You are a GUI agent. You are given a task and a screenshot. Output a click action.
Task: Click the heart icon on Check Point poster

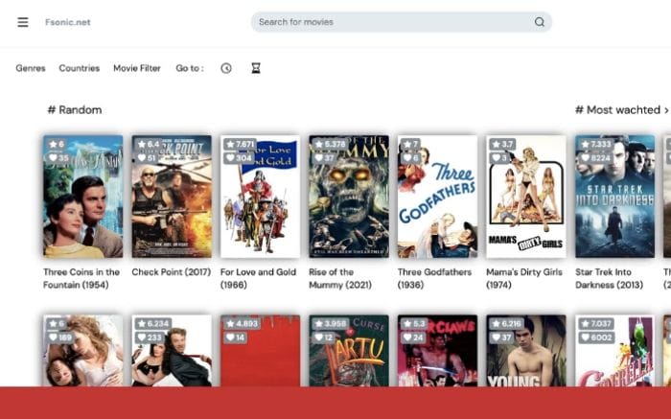[141, 158]
